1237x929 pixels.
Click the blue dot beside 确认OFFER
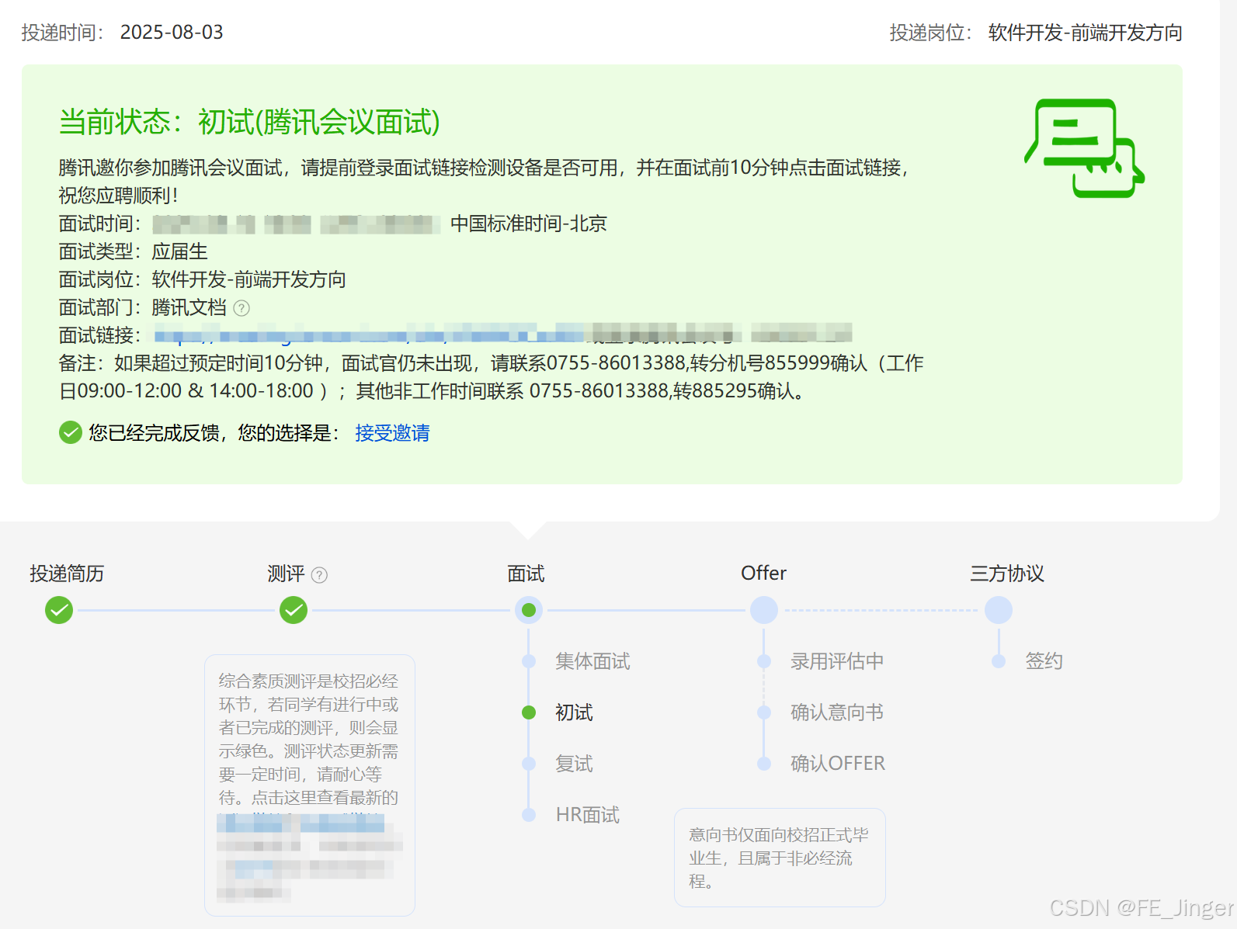pyautogui.click(x=764, y=764)
